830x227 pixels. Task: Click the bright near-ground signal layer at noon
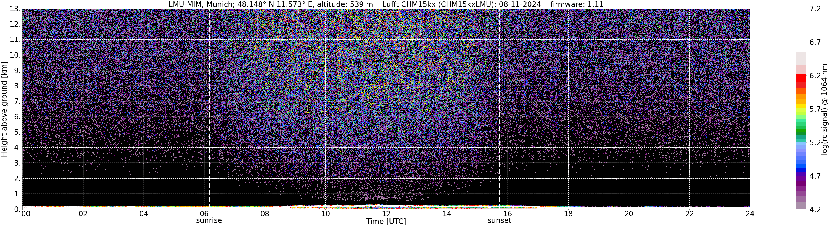pyautogui.click(x=386, y=206)
